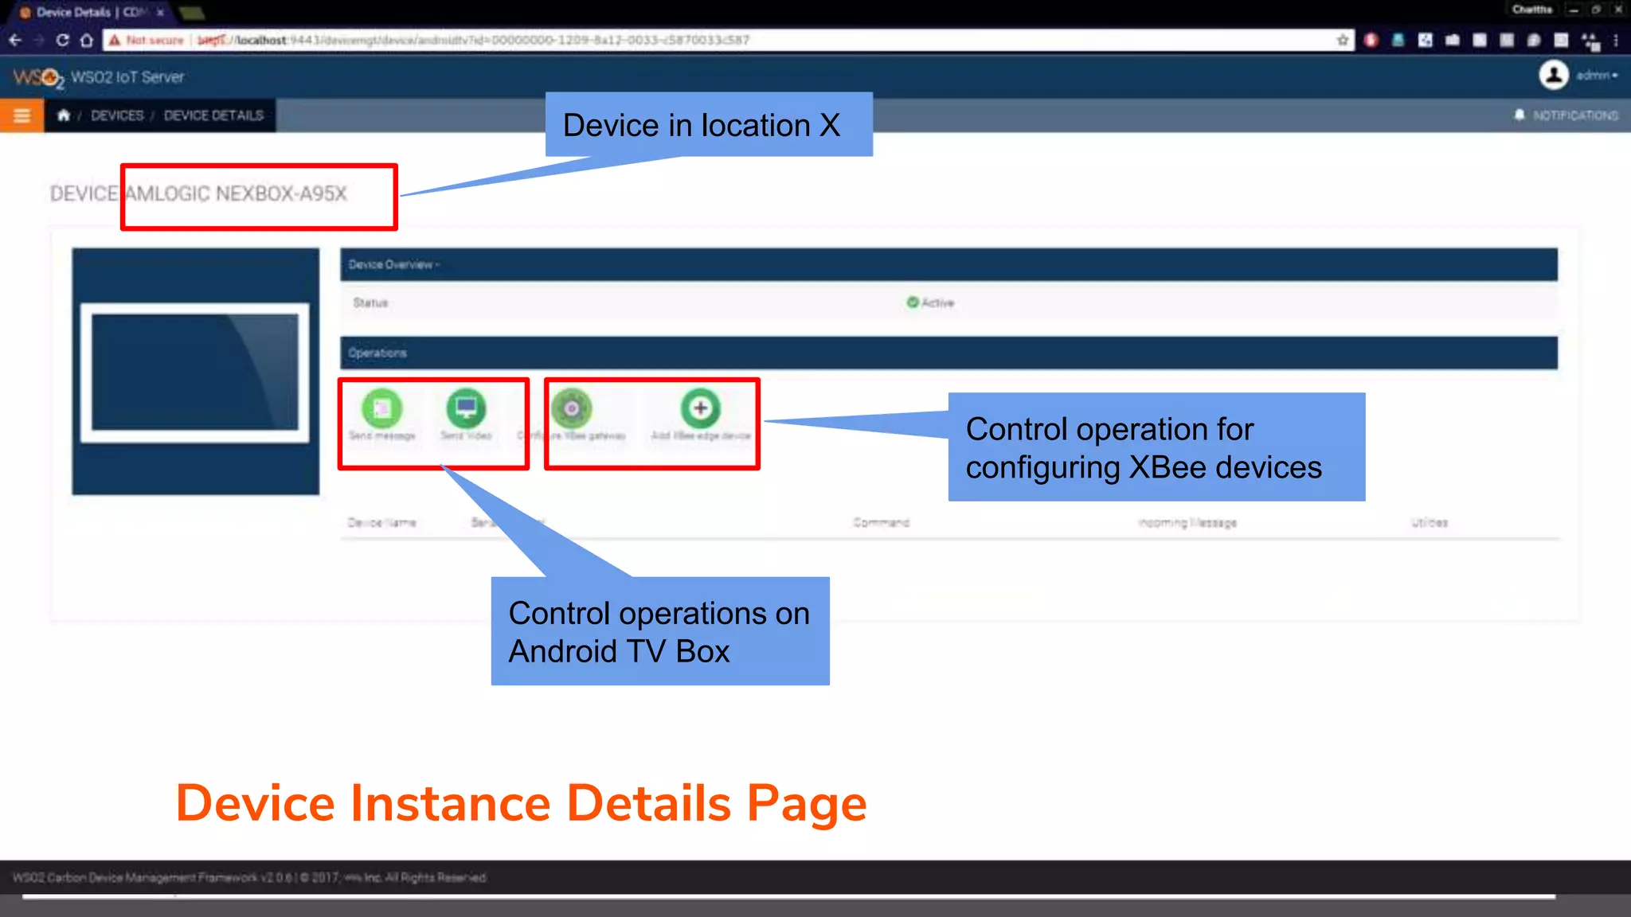
Task: Open the Configure XBee gateway operation
Action: pos(572,408)
